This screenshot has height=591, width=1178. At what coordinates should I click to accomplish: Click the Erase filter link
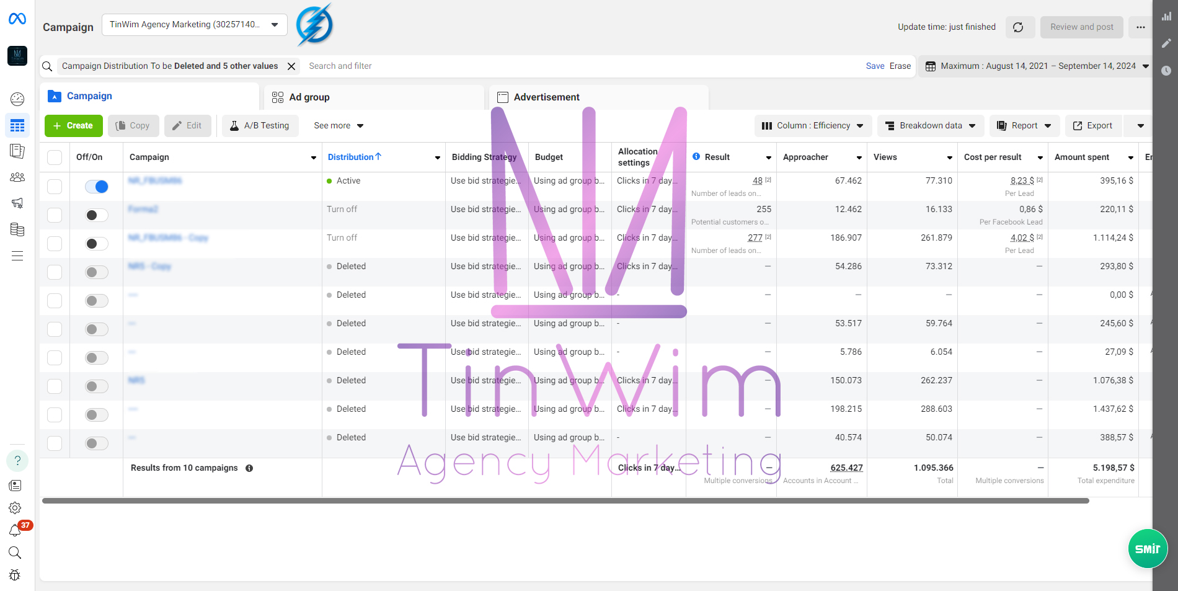900,66
